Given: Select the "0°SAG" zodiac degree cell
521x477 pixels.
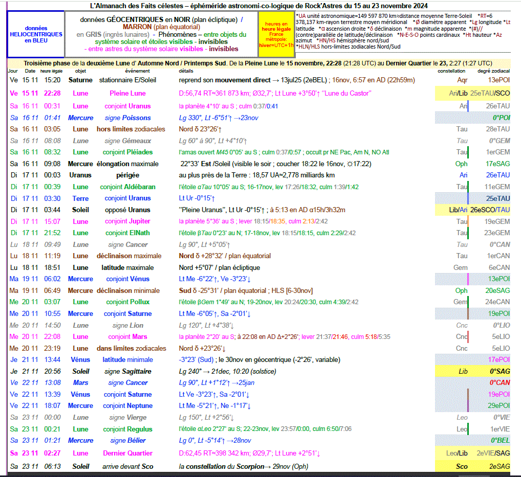Looking at the screenshot, I should [500, 372].
